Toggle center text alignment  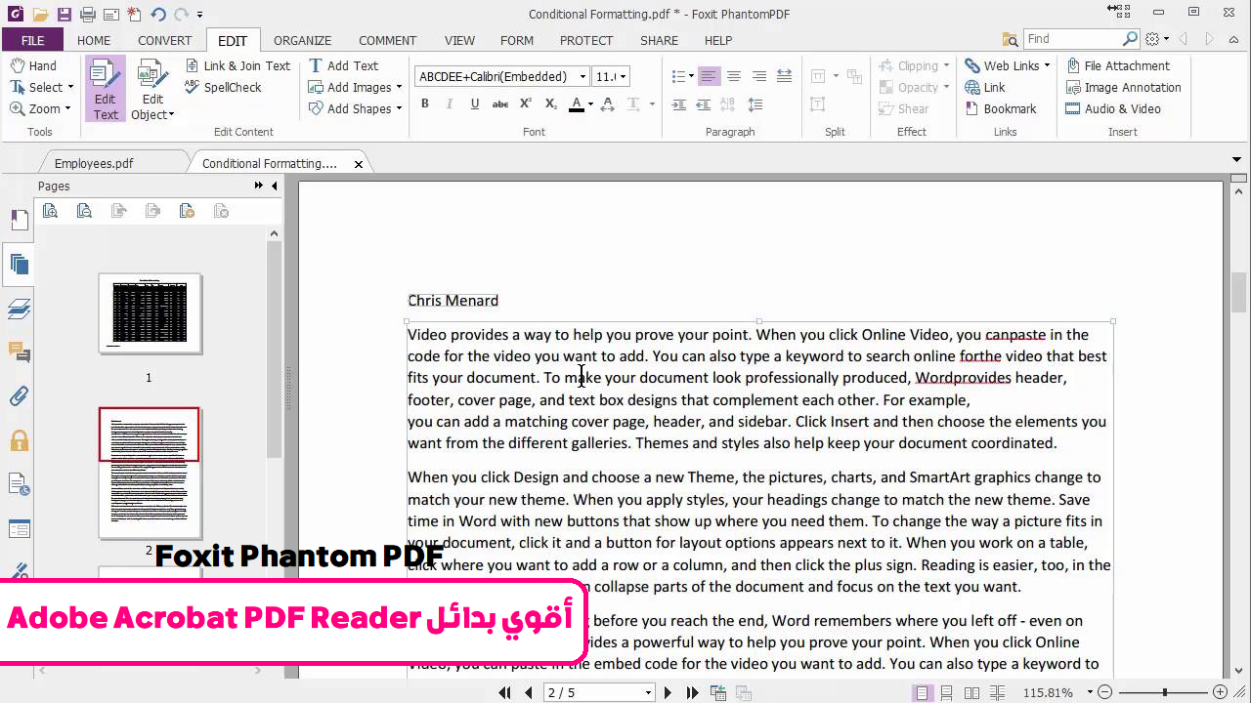point(734,76)
